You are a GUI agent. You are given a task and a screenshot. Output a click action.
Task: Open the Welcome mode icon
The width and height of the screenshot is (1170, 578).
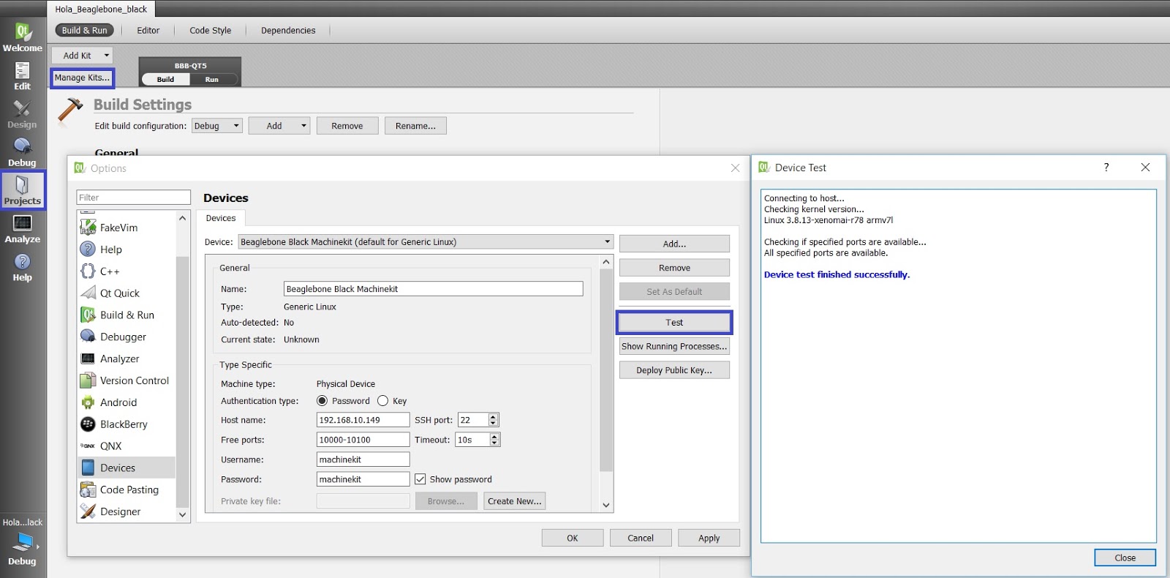[23, 37]
